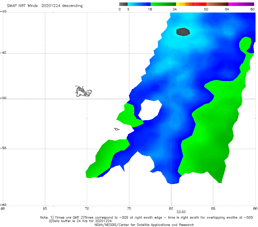Click the swath time label '23:52'
The image size is (258, 227).
coord(181,212)
